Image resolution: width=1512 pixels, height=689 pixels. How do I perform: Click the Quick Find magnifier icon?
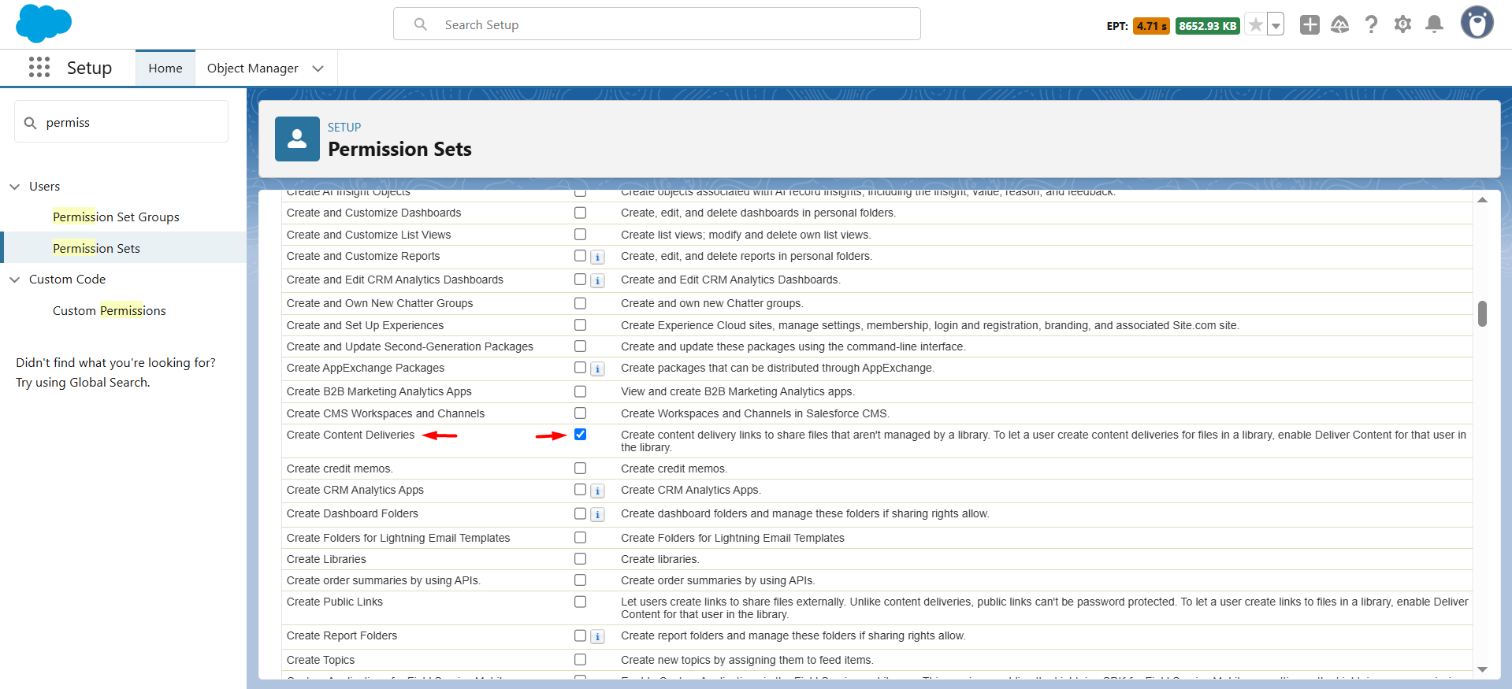point(31,123)
